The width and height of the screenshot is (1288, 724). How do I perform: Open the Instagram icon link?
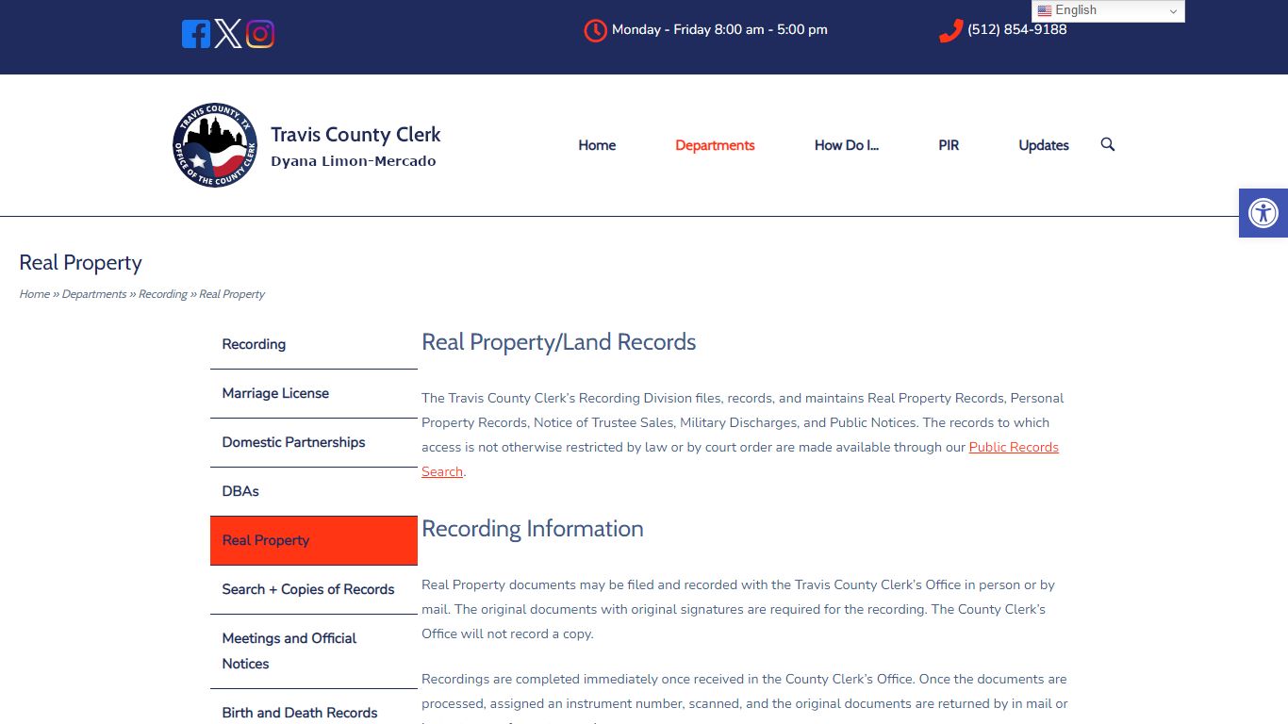click(x=260, y=33)
